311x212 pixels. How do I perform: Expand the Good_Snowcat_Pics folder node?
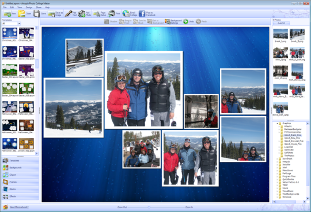[279, 141]
